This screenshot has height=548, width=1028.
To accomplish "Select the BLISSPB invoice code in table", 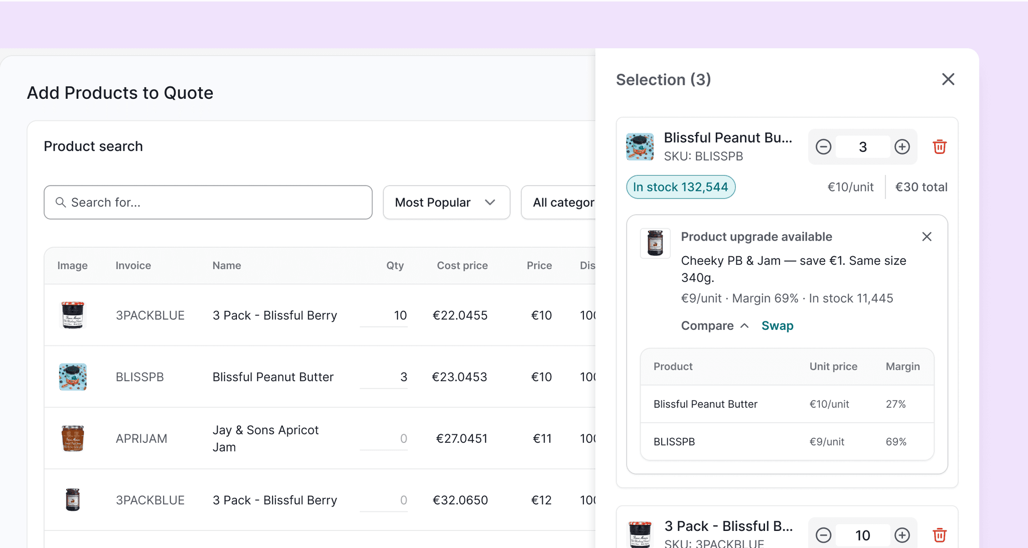I will pyautogui.click(x=140, y=377).
